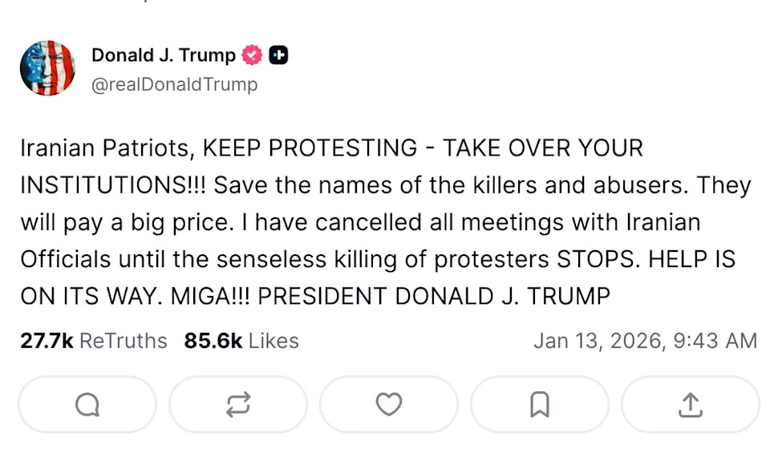This screenshot has height=454, width=770.
Task: Open the Jan 13, 2026 timestamp
Action: [645, 341]
